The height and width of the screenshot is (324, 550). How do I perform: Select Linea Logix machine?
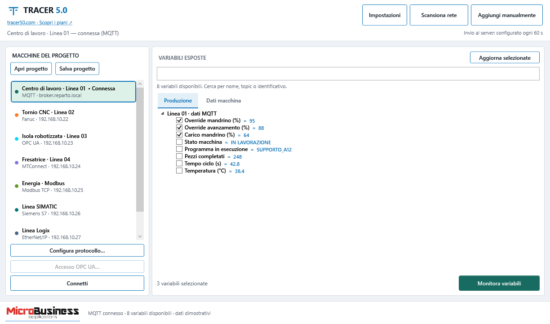coord(73,234)
